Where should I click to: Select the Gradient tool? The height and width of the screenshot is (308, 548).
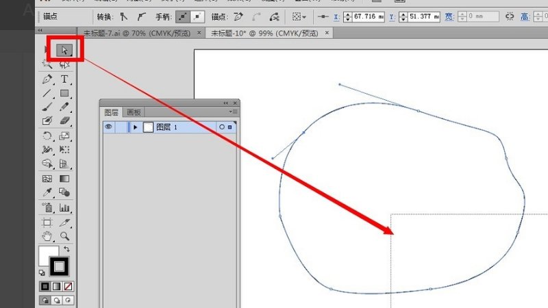coord(64,179)
